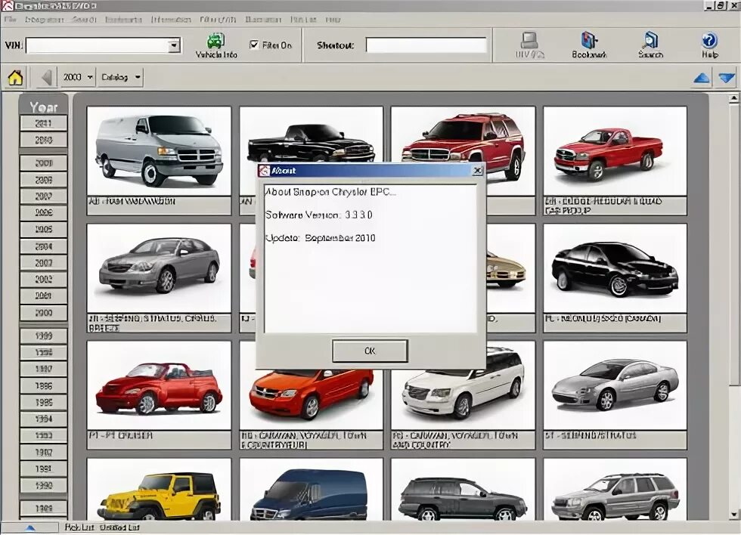Viewport: 741px width, 535px height.
Task: Switch to the Detailed List tab at bottom
Action: coord(120,527)
